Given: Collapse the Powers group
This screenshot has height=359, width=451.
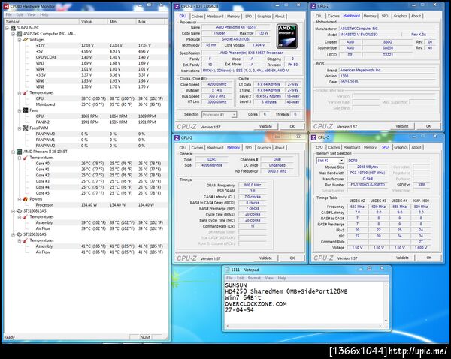Looking at the screenshot, I should click(20, 199).
